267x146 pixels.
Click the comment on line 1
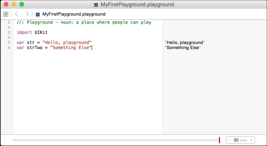click(84, 22)
